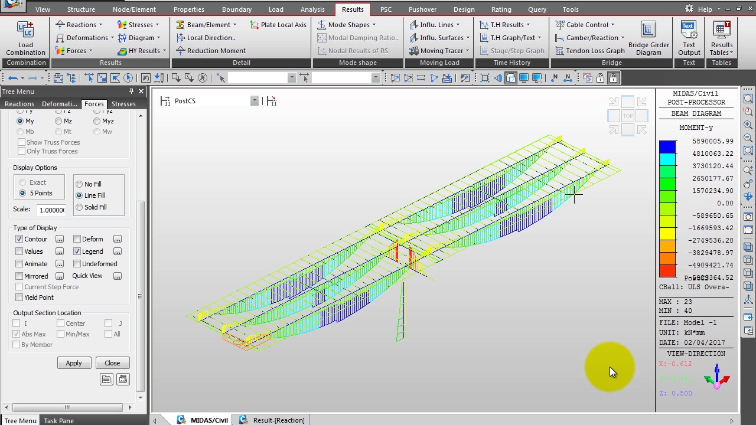Open the Structure ribbon tab

[x=81, y=9]
